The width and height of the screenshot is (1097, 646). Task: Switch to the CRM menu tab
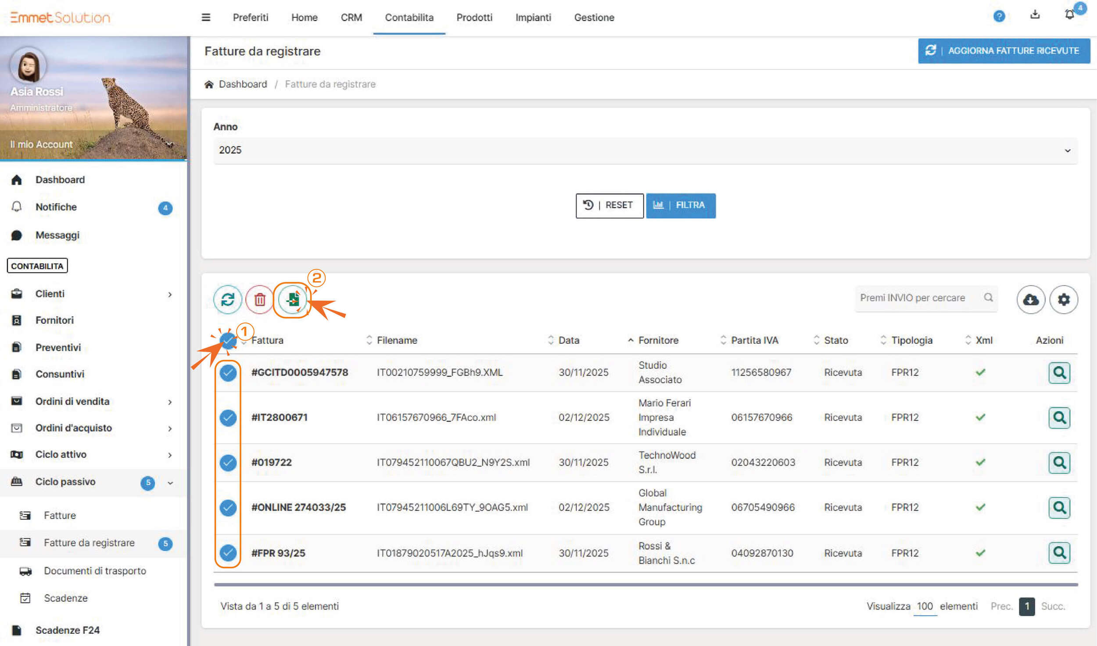coord(351,18)
